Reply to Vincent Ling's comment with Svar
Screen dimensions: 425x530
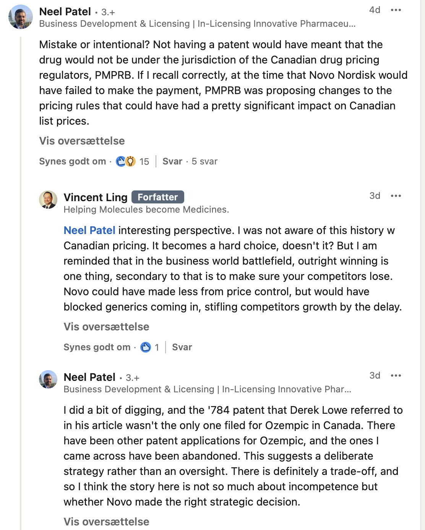pos(182,347)
